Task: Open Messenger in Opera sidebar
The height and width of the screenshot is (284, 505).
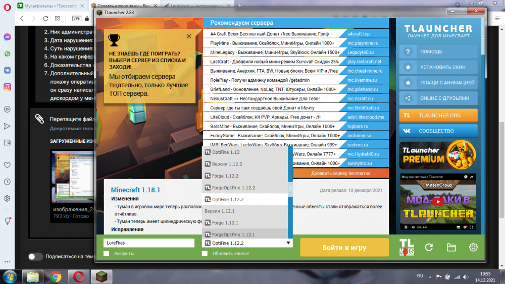Action: [8, 37]
